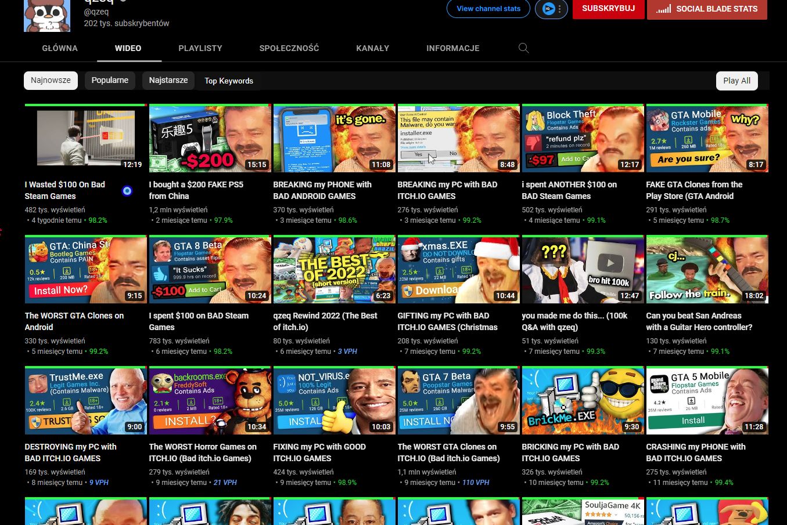Image resolution: width=787 pixels, height=525 pixels.
Task: Click title "CRASHING my PHONE with BAD ITCH.IO GAMES"
Action: click(696, 452)
